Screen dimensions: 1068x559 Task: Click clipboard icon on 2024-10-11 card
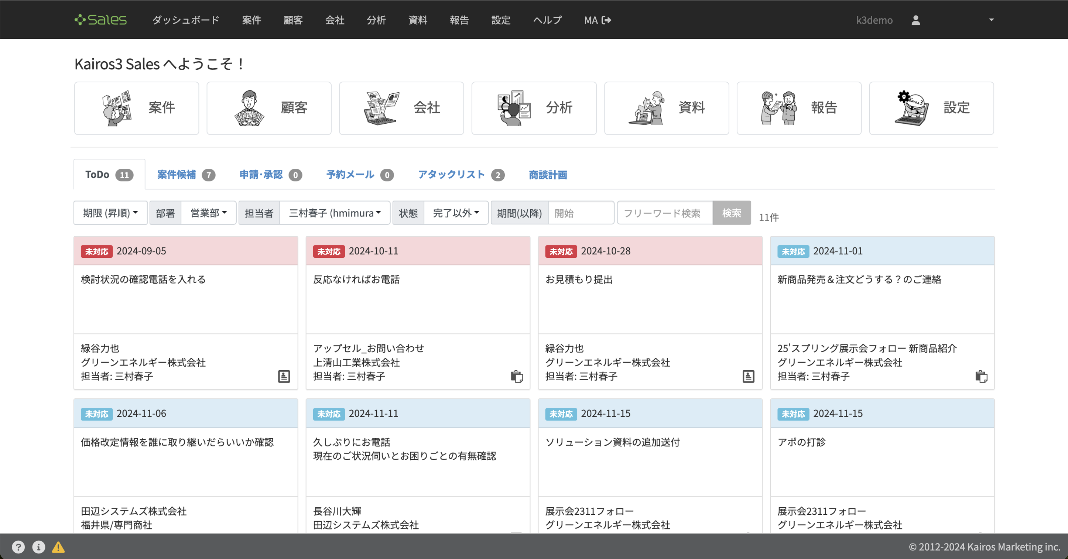click(x=517, y=376)
